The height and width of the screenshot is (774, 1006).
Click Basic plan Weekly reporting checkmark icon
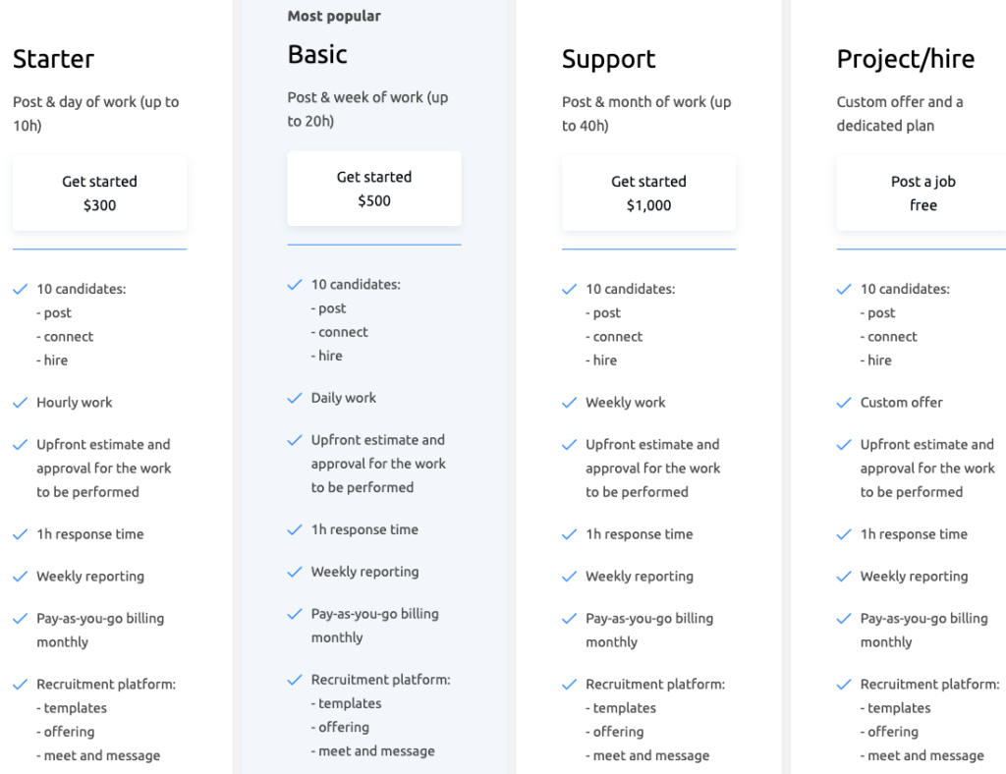[x=295, y=572]
